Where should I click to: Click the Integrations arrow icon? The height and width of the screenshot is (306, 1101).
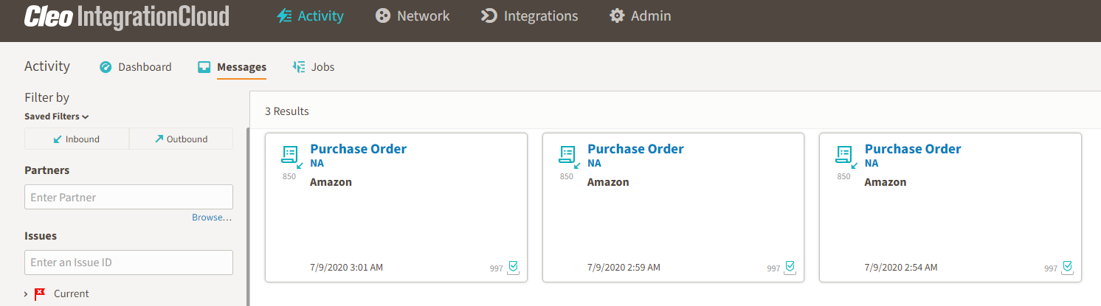click(x=489, y=15)
